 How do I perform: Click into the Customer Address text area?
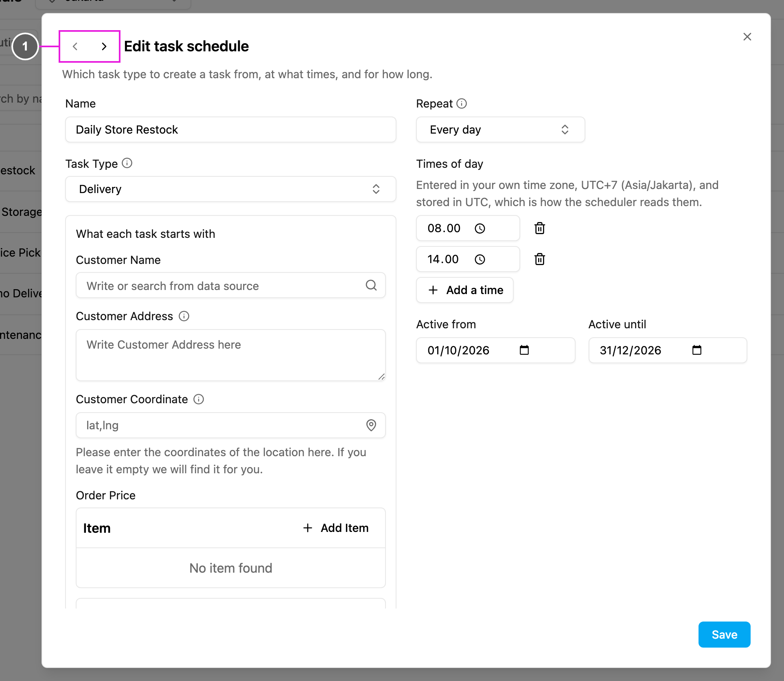(x=231, y=355)
